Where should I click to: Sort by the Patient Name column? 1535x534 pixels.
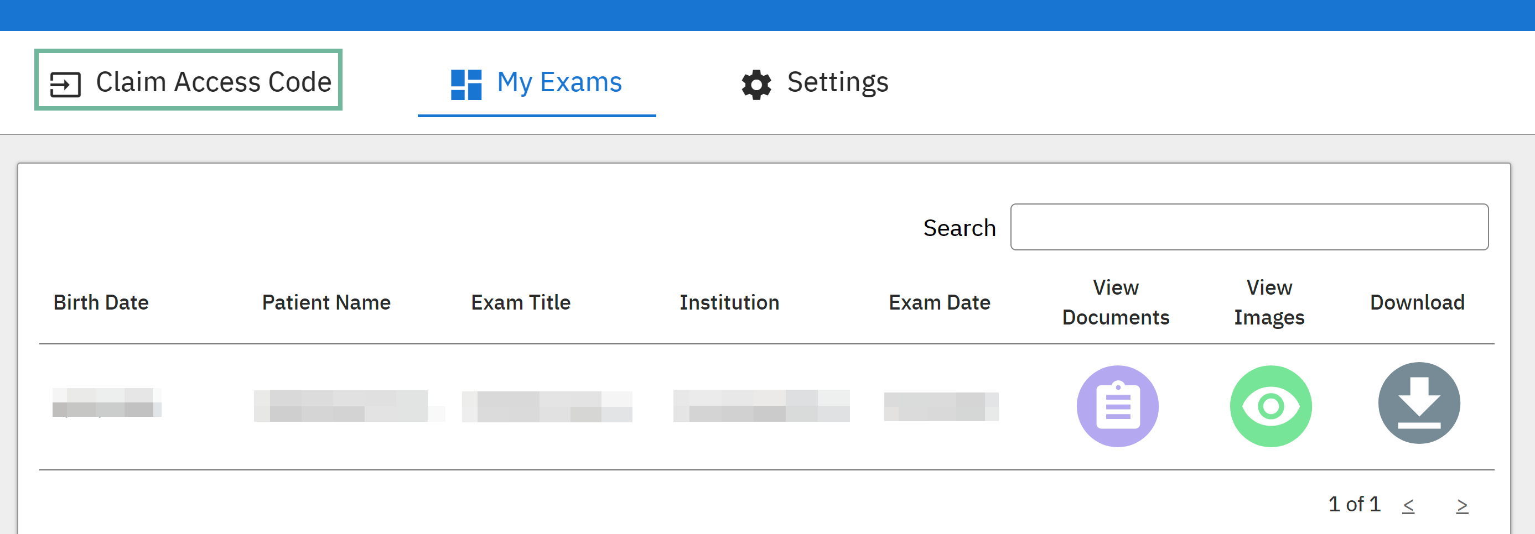[x=325, y=302]
